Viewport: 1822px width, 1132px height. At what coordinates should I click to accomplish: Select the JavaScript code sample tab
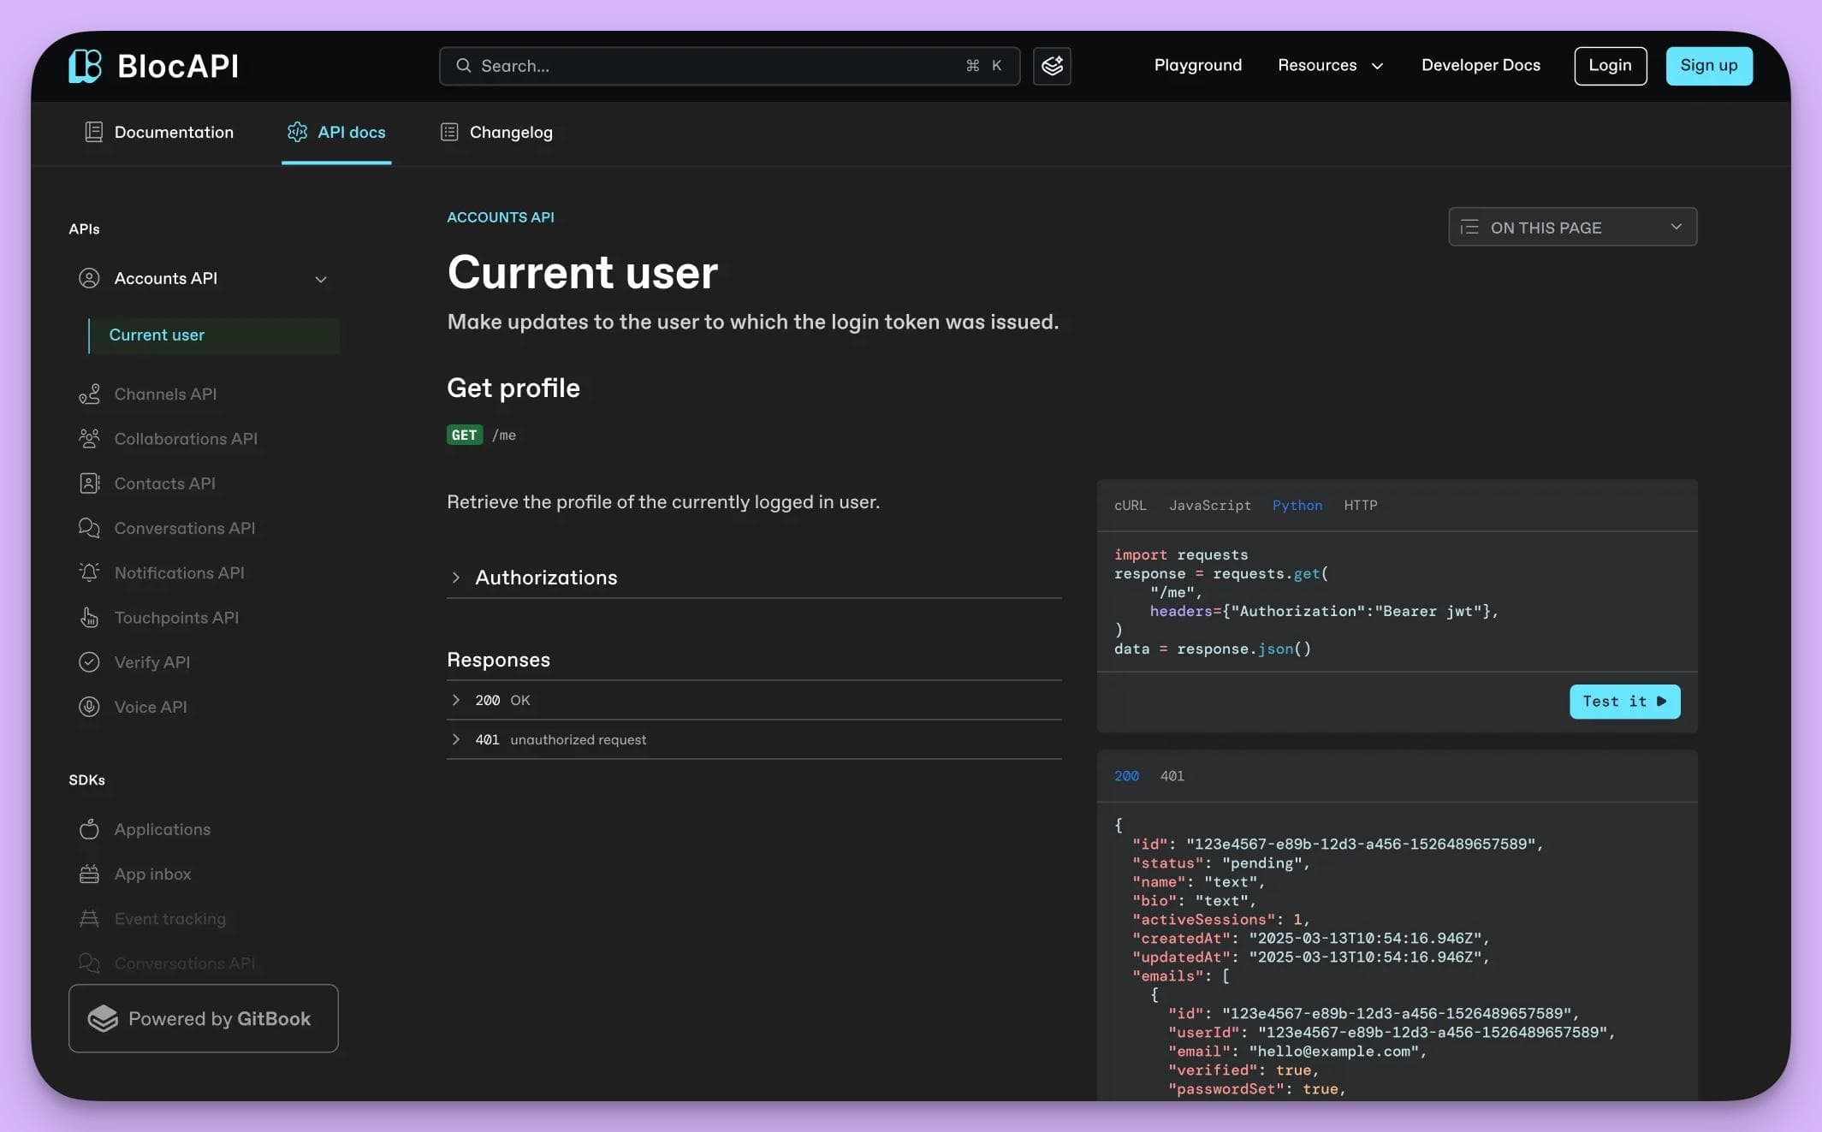1208,505
